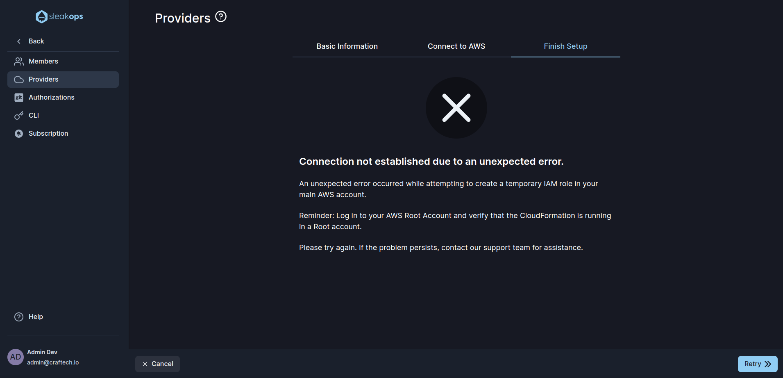Open Help from the sidebar
Viewport: 783px width, 378px height.
(x=63, y=317)
